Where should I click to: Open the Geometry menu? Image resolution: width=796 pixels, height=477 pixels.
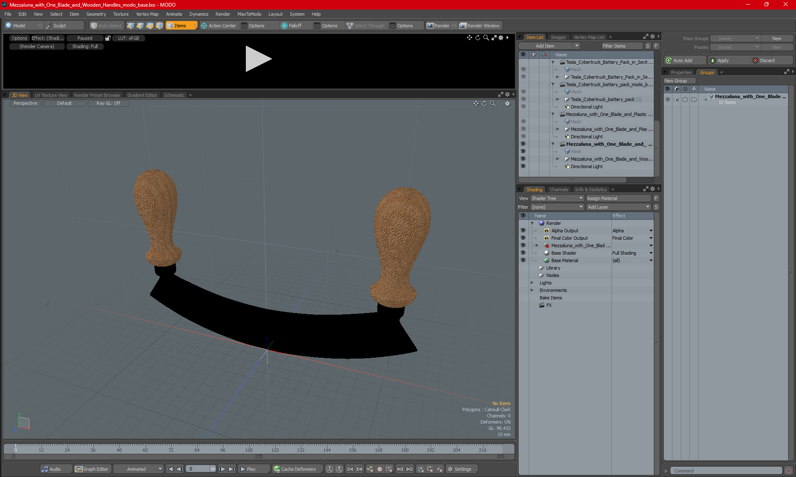[x=96, y=14]
